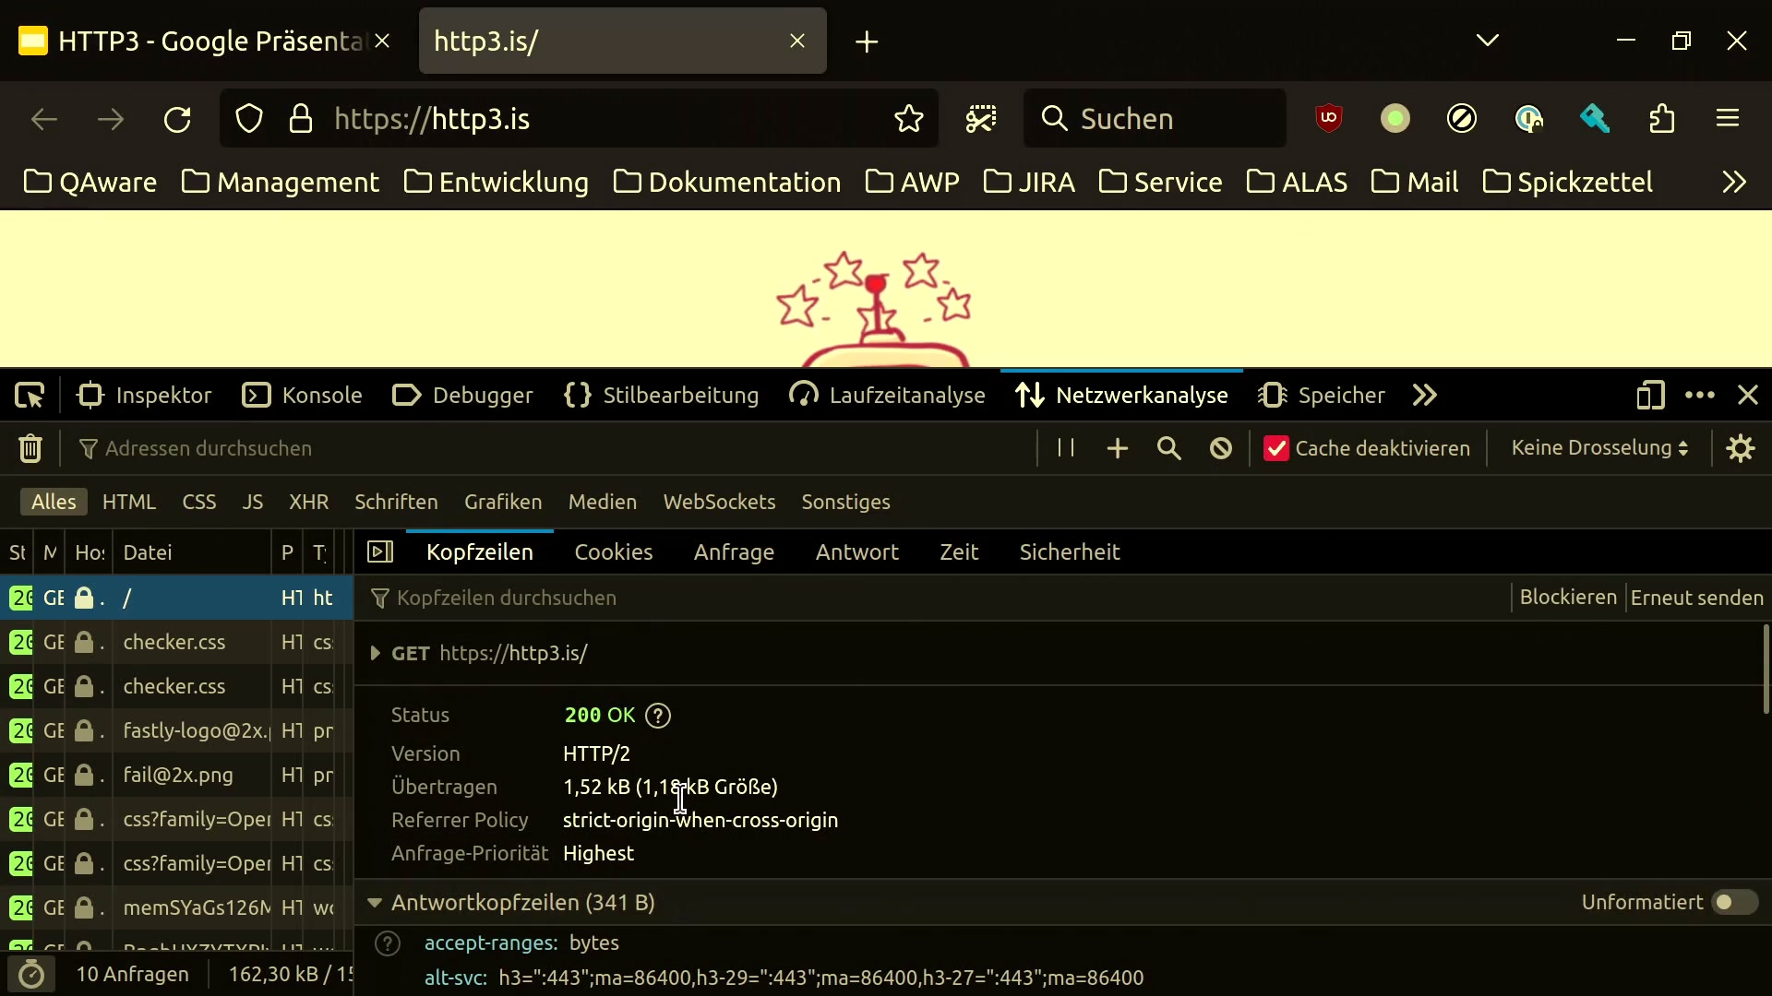This screenshot has height=996, width=1772.
Task: List all browser tabs dropdown
Action: pos(1488,41)
